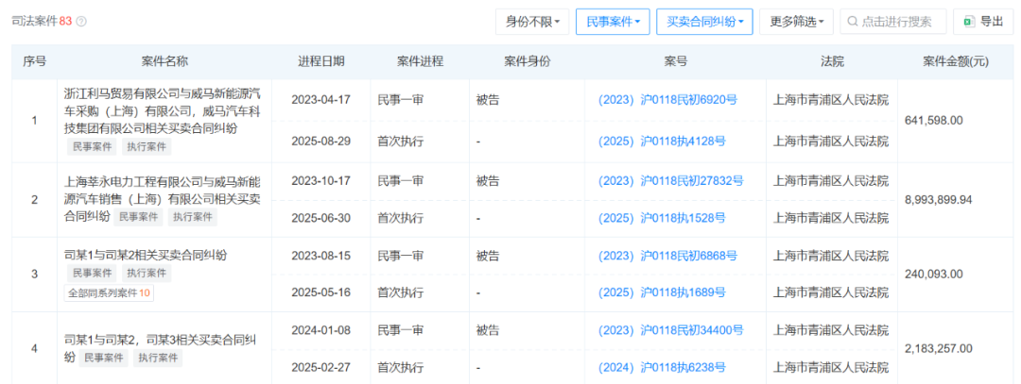The width and height of the screenshot is (1021, 384).
Task: Click the amount 641,598.00
Action: (x=934, y=121)
